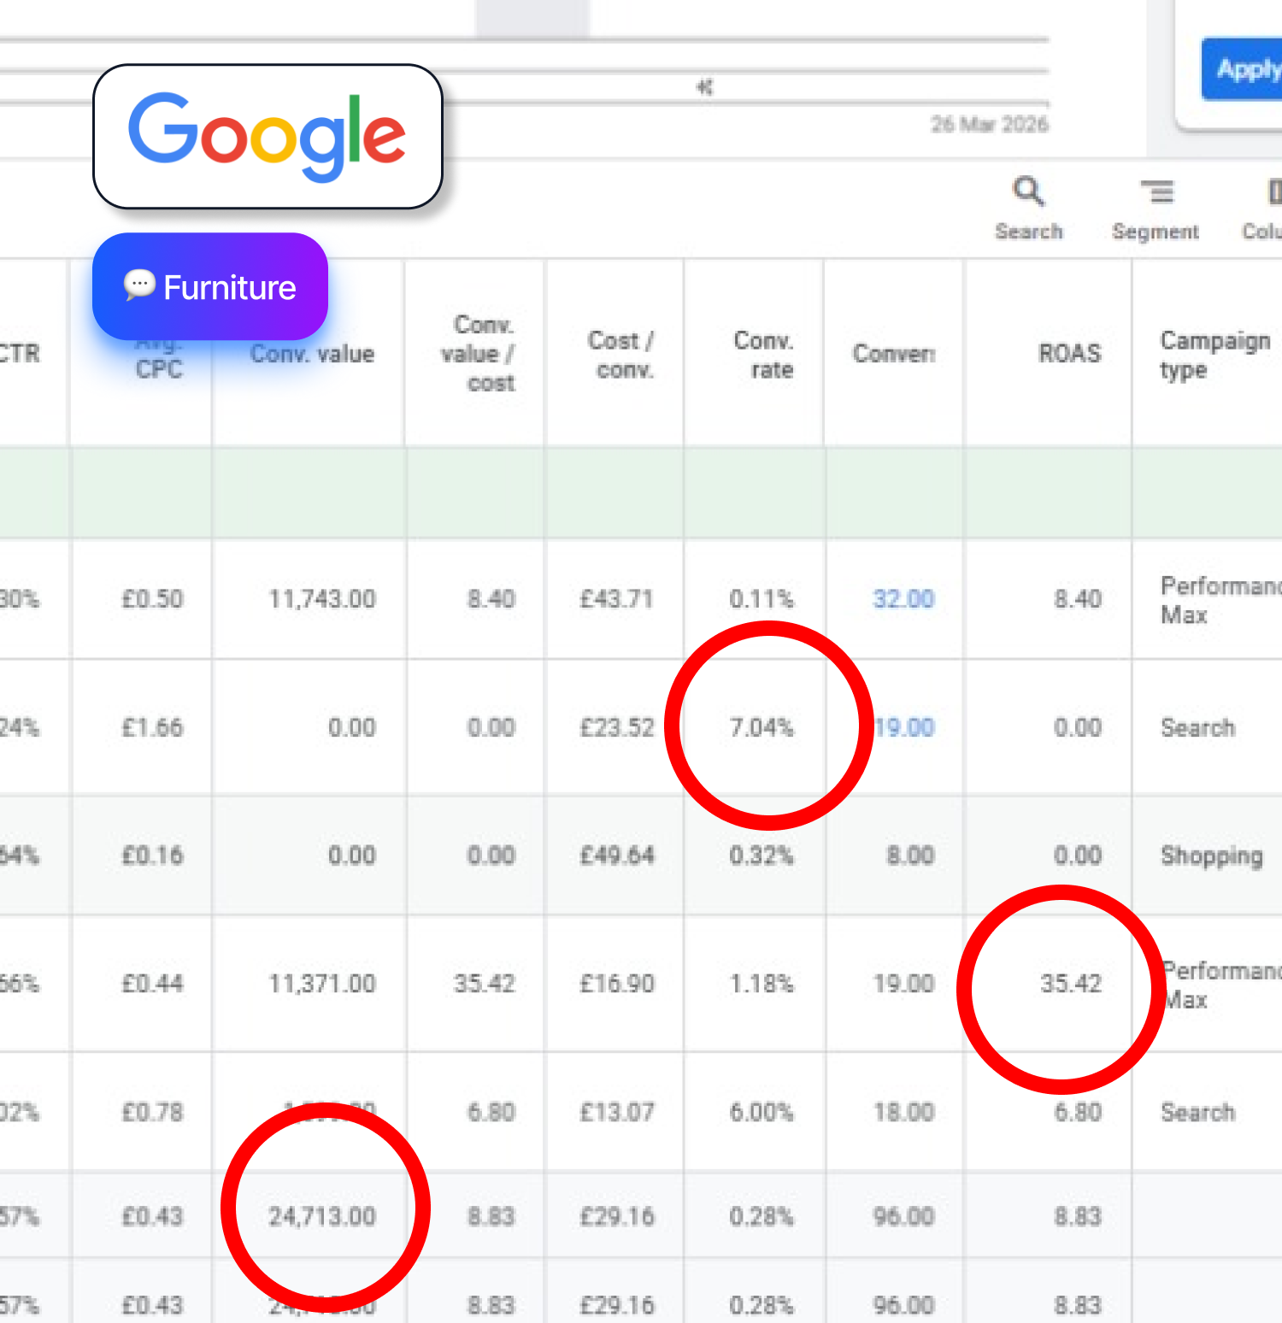Open the Search magnifier icon
This screenshot has height=1323, width=1282.
[x=1028, y=191]
